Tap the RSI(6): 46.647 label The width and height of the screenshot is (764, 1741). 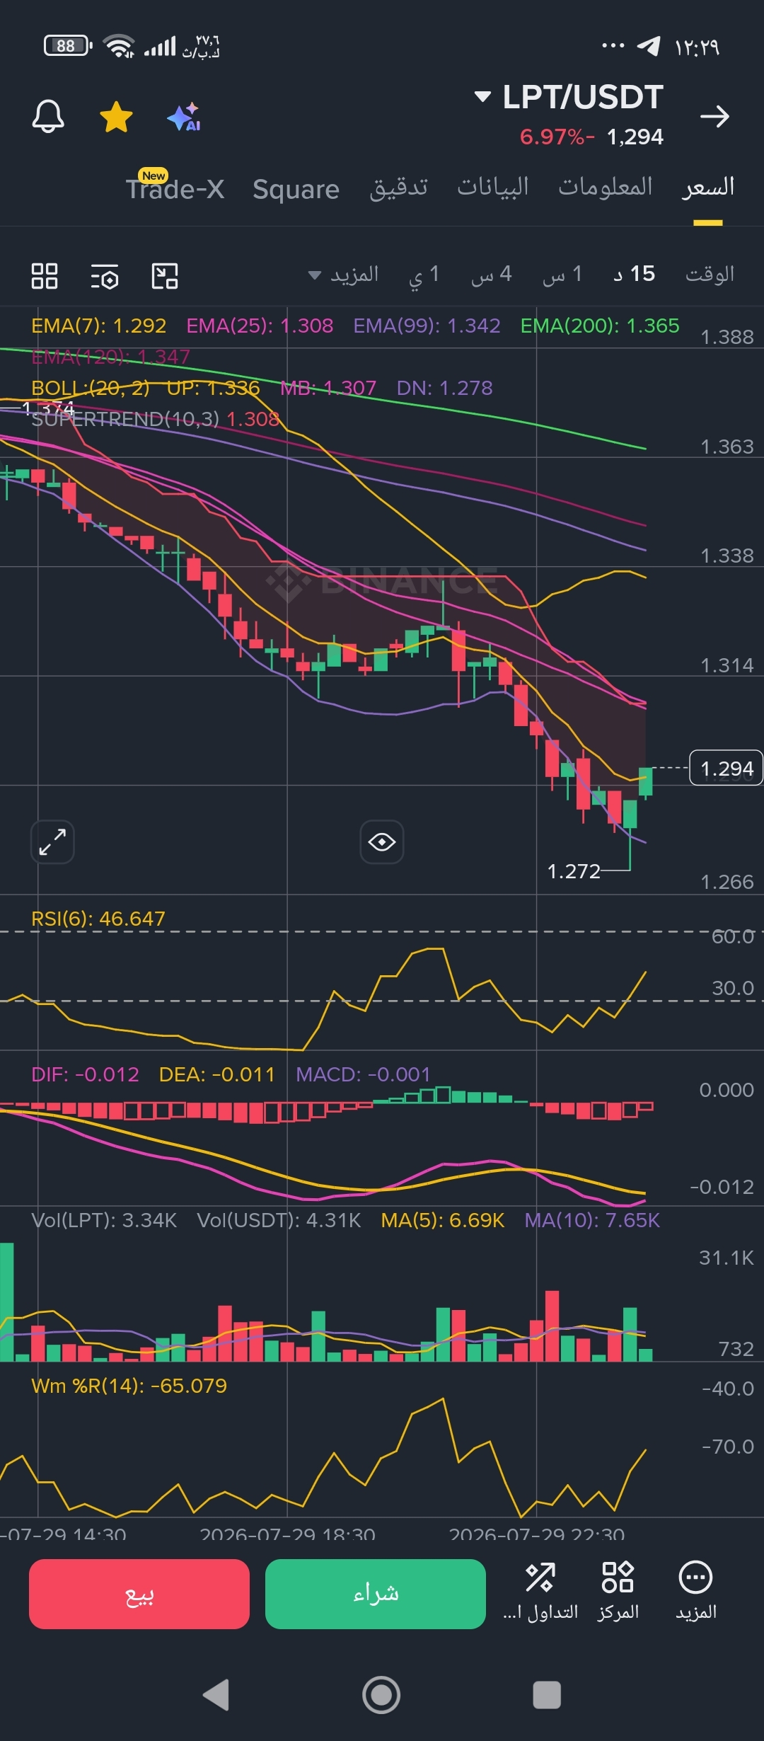coord(98,919)
